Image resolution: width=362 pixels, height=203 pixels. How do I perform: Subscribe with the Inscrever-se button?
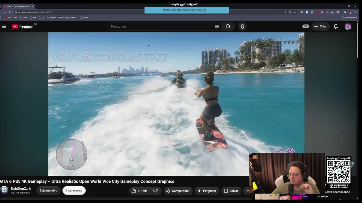click(74, 191)
